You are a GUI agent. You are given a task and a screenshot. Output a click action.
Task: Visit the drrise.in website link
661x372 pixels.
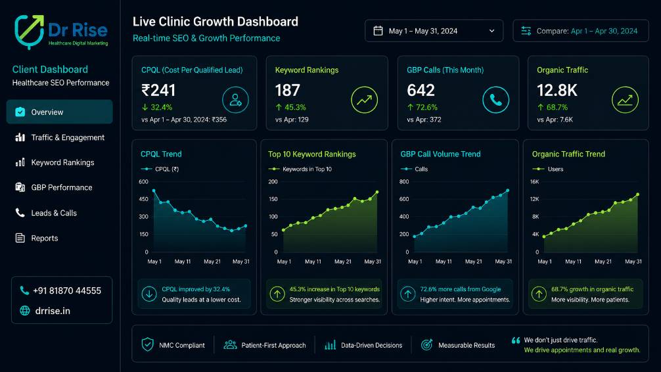click(53, 311)
